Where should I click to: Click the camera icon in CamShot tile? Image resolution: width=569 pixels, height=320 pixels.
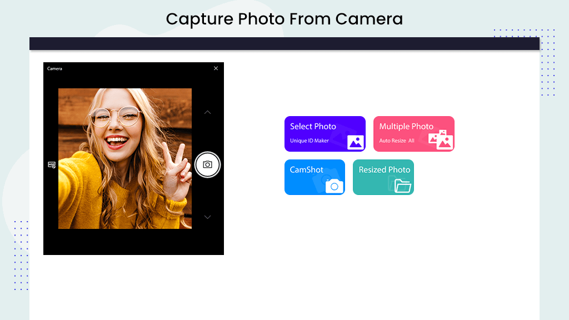tap(334, 186)
